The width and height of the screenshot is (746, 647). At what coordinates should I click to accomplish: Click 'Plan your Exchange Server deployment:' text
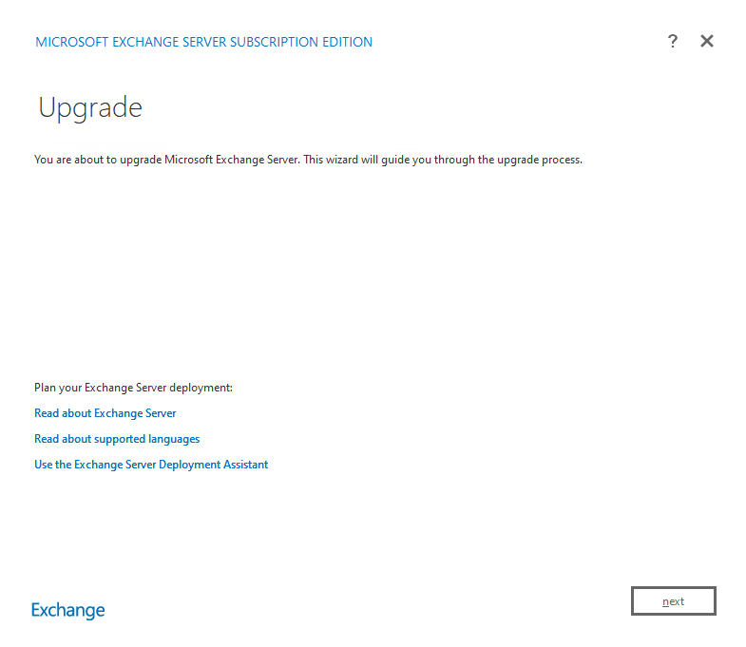point(133,388)
